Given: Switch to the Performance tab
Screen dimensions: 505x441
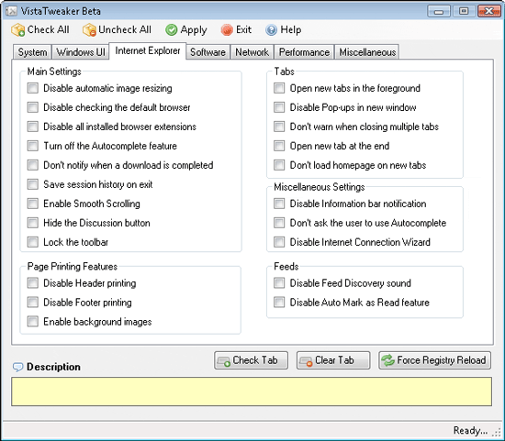Looking at the screenshot, I should point(304,52).
